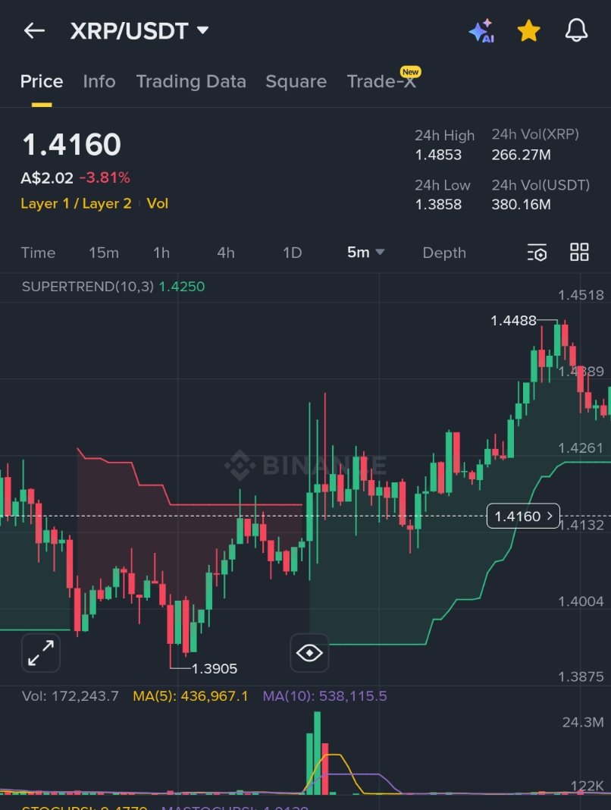
Task: Switch to the Info tab
Action: click(99, 82)
